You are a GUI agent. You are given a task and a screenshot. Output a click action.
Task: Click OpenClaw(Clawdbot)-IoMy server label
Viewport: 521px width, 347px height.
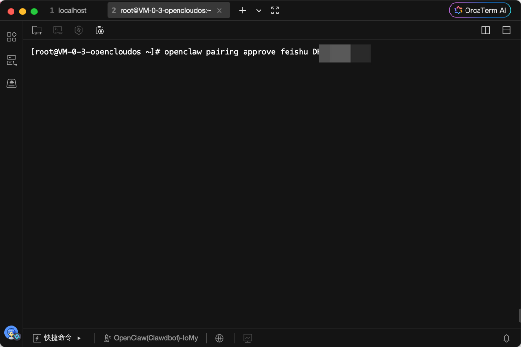151,338
